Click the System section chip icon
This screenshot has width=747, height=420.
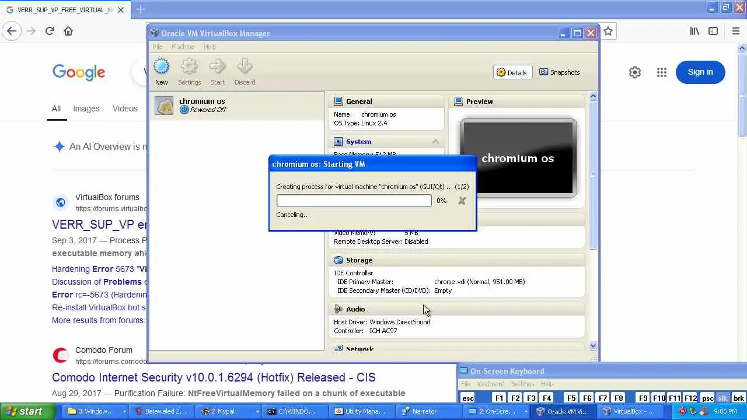tap(338, 142)
